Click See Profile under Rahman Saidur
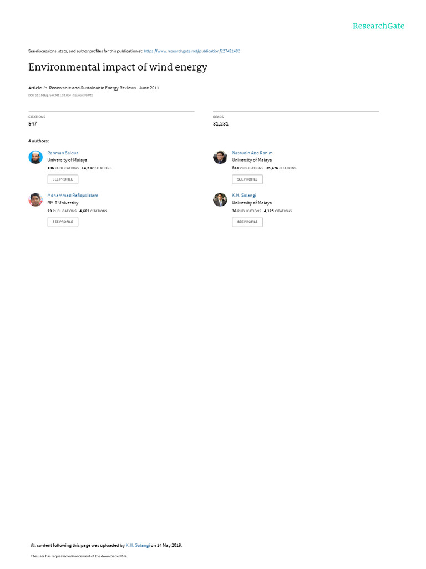Viewport: 426px width, 569px height. 63,179
